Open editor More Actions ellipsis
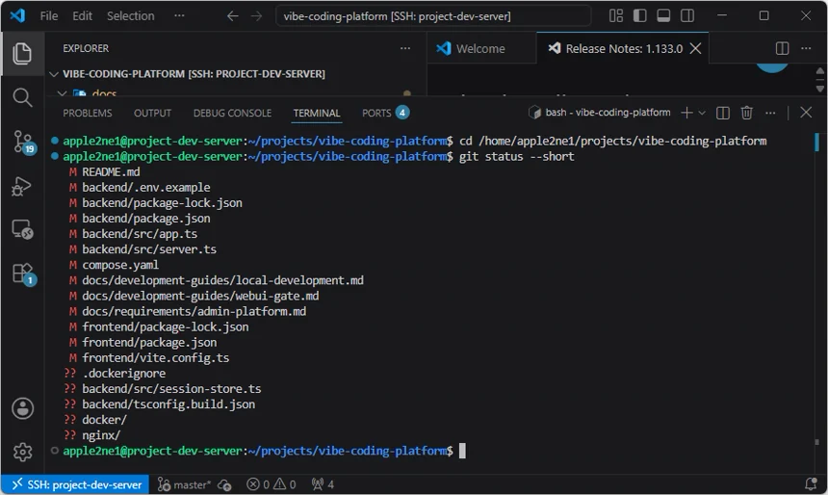 click(x=806, y=48)
